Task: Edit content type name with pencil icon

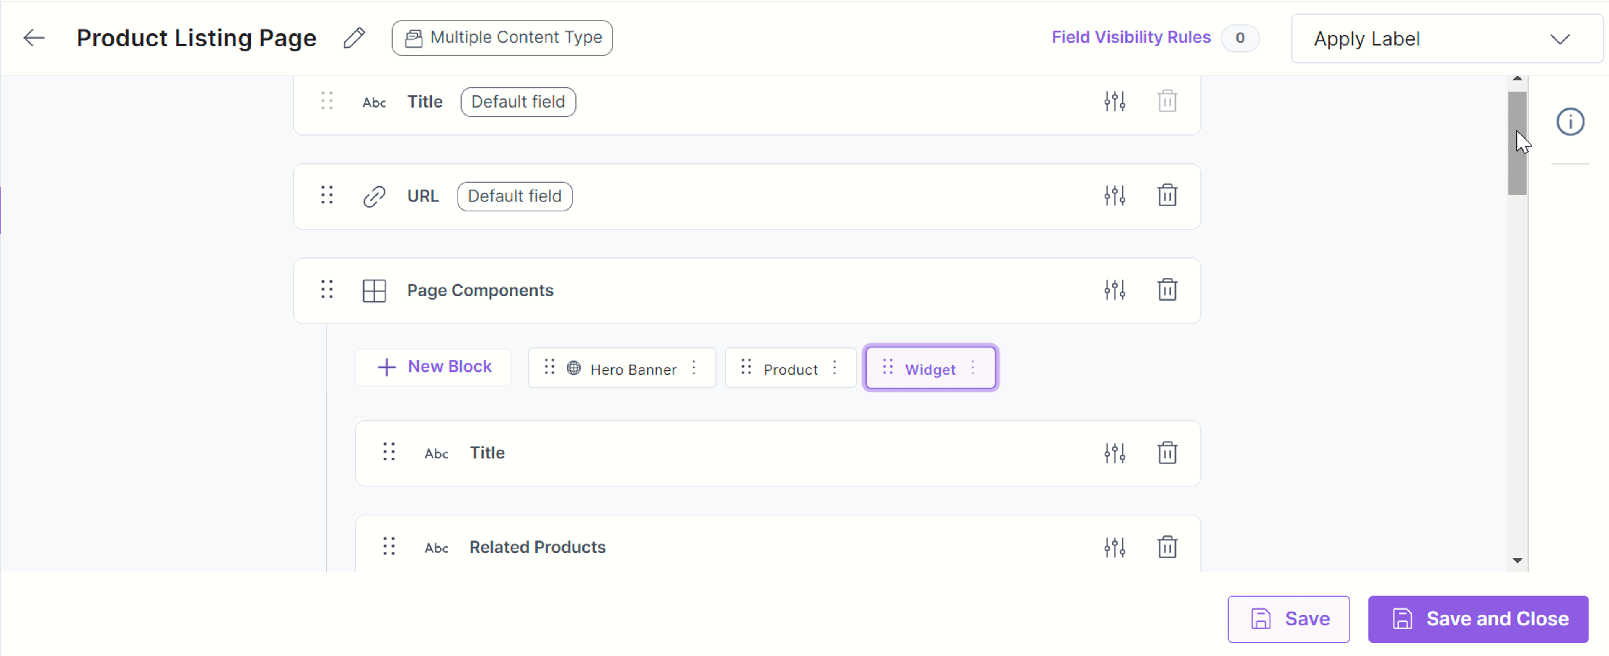Action: 354,38
